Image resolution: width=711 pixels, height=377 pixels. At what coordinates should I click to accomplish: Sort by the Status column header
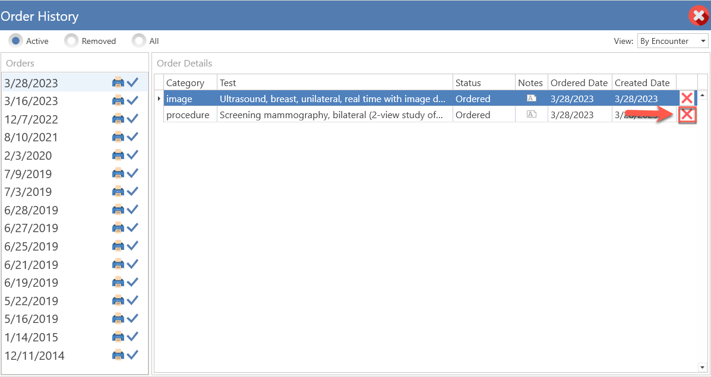[484, 83]
